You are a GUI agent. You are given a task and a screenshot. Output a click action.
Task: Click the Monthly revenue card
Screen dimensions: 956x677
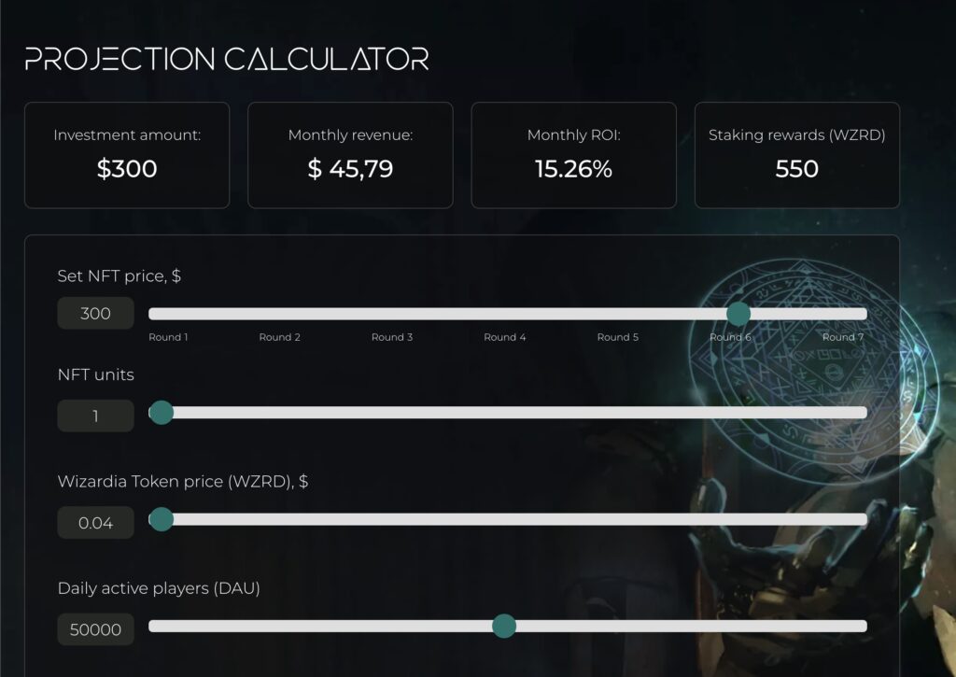point(351,155)
